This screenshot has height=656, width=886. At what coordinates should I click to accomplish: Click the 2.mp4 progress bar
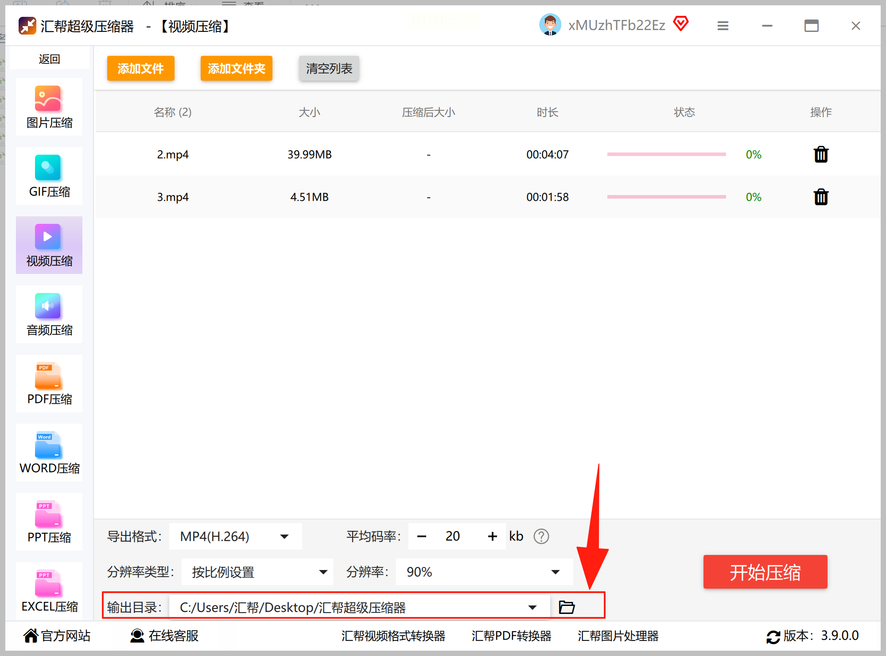click(666, 154)
